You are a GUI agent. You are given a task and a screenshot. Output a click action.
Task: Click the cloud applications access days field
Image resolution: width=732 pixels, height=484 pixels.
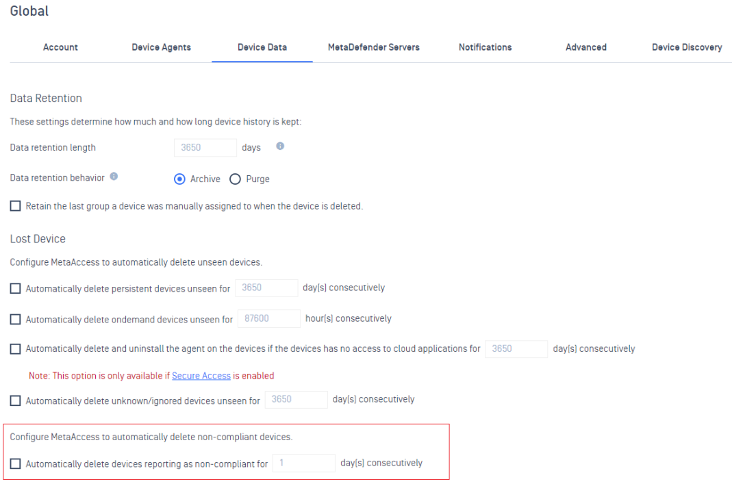516,348
